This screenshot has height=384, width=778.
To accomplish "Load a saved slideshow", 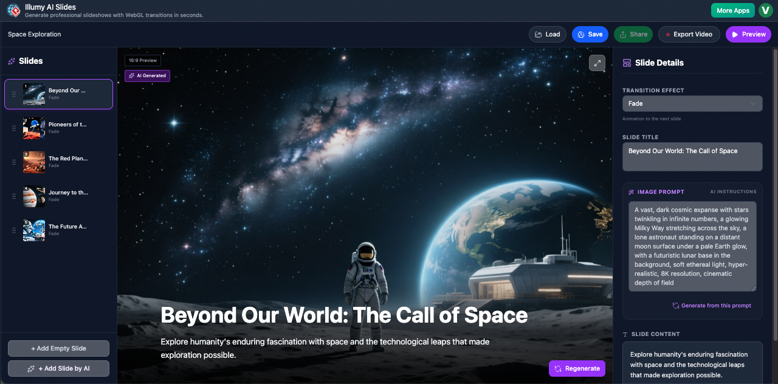I will pos(547,34).
